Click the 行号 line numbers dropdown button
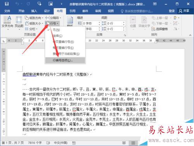This screenshot has width=194, height=146. click(x=52, y=24)
